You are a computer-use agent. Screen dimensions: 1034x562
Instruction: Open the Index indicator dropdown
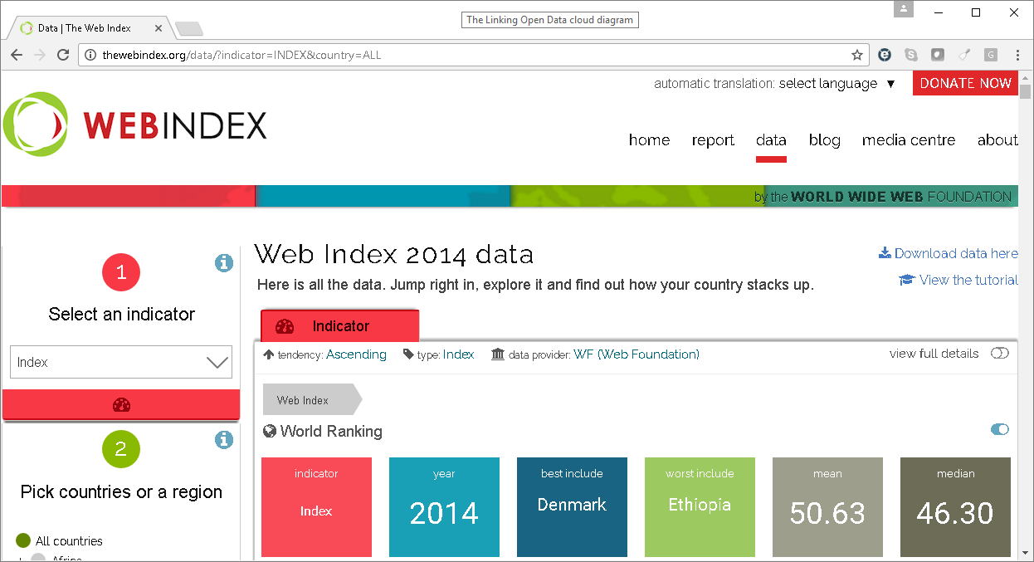pyautogui.click(x=121, y=362)
